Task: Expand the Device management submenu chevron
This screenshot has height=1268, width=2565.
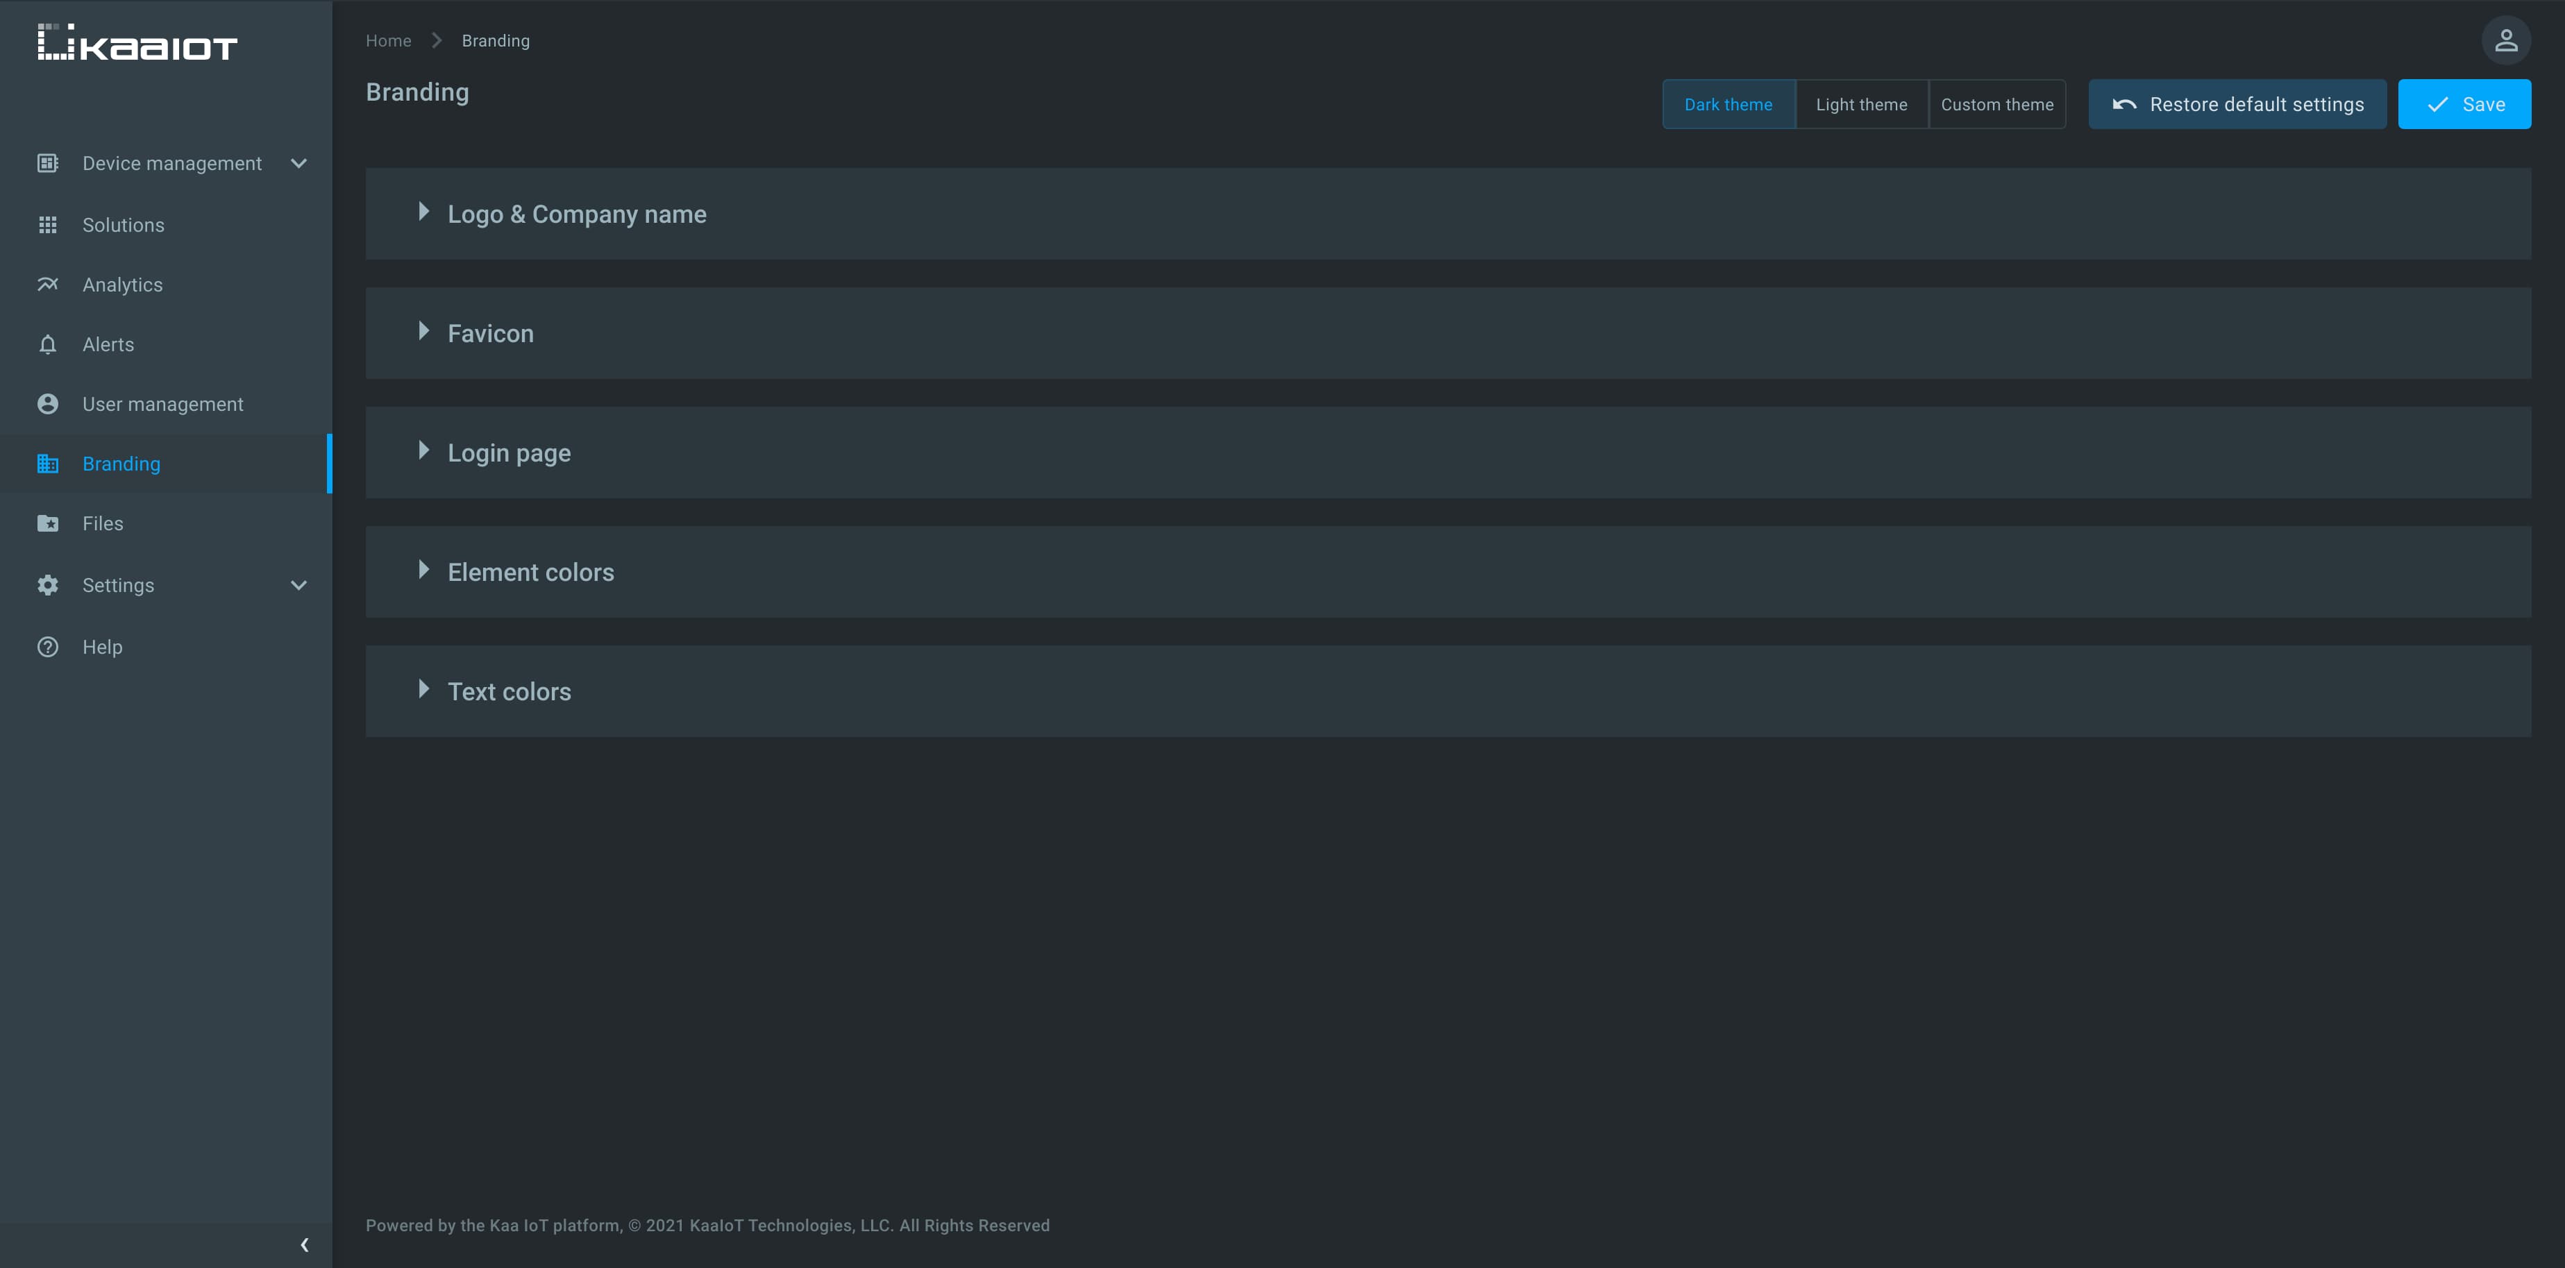Action: (298, 163)
